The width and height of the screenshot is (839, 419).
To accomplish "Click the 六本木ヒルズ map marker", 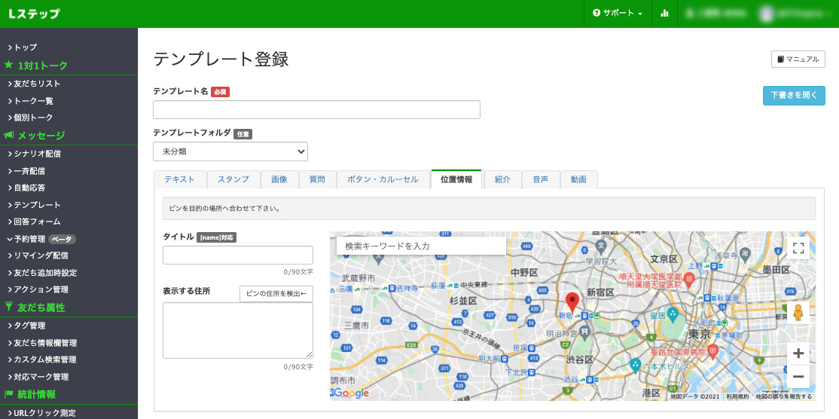I will (x=635, y=365).
